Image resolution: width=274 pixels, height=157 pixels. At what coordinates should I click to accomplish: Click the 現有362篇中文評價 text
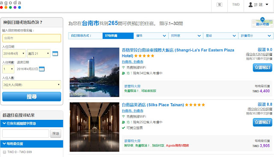pyautogui.click(x=259, y=113)
